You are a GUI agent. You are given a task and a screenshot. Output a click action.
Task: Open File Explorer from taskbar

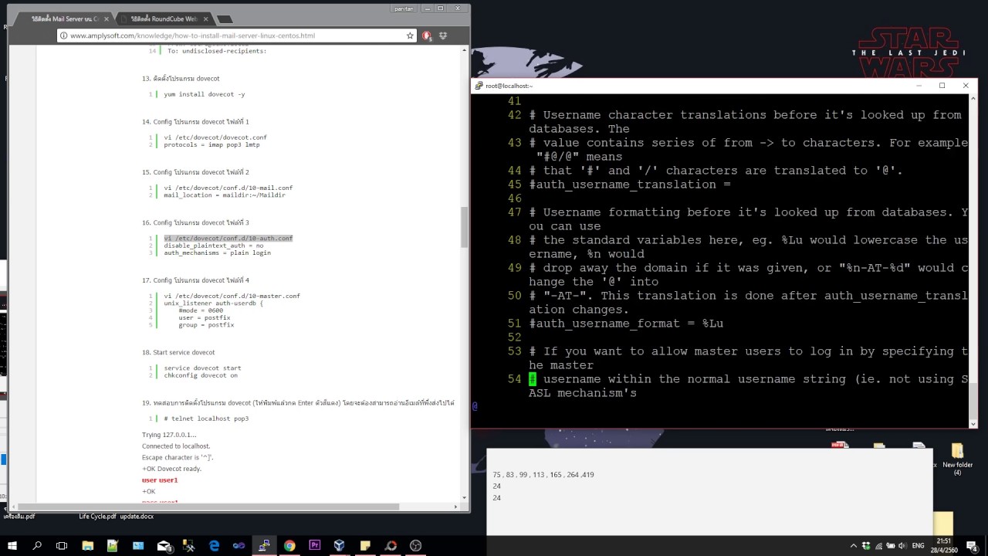(x=87, y=546)
